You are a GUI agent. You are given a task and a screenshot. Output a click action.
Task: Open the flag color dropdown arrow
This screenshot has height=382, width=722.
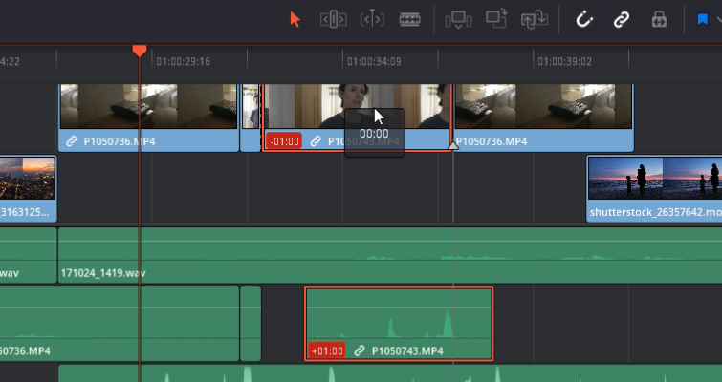pyautogui.click(x=719, y=20)
